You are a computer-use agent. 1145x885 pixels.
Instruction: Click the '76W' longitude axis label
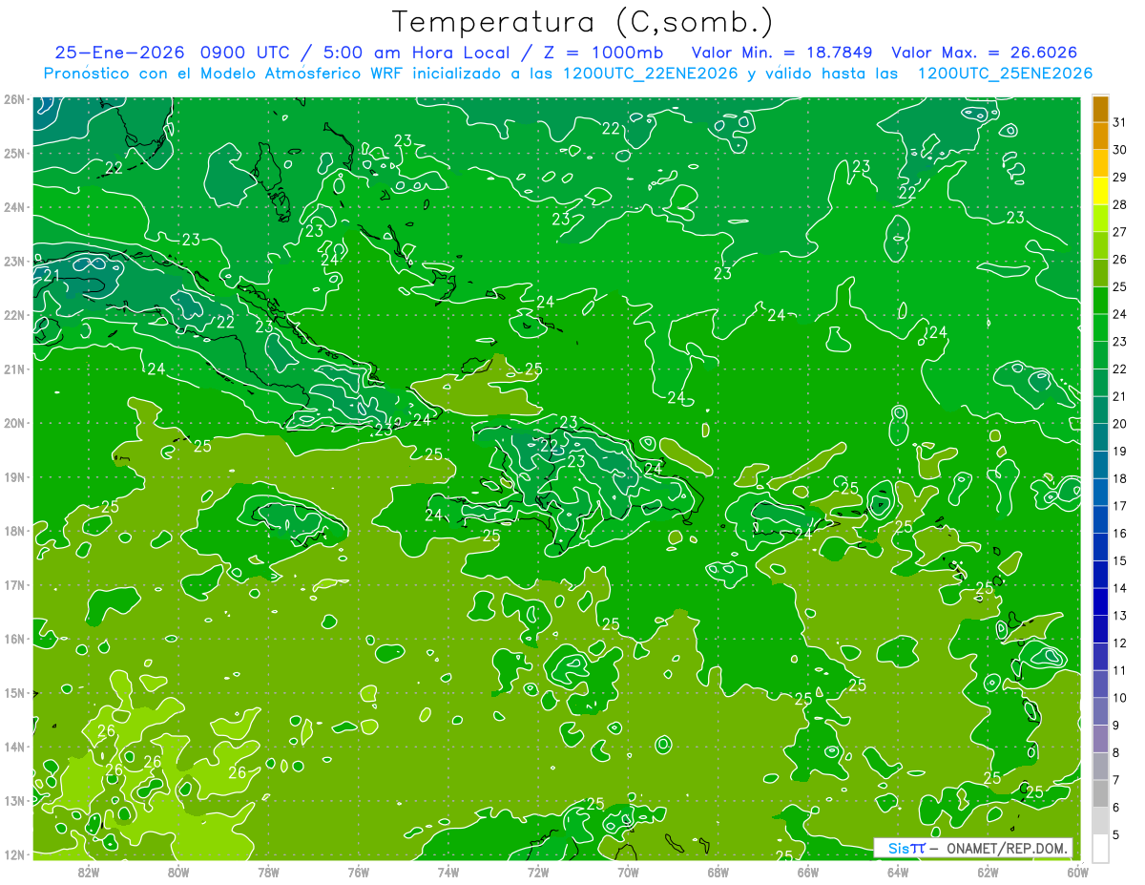tap(358, 872)
